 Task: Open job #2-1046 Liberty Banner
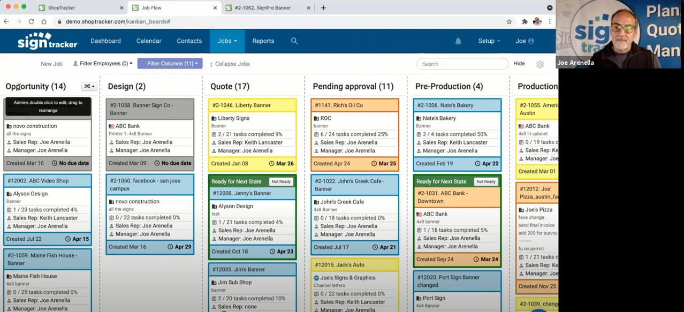[x=241, y=105]
